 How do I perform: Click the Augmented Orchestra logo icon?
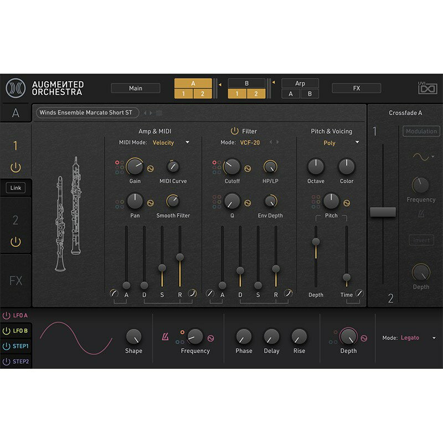16,88
